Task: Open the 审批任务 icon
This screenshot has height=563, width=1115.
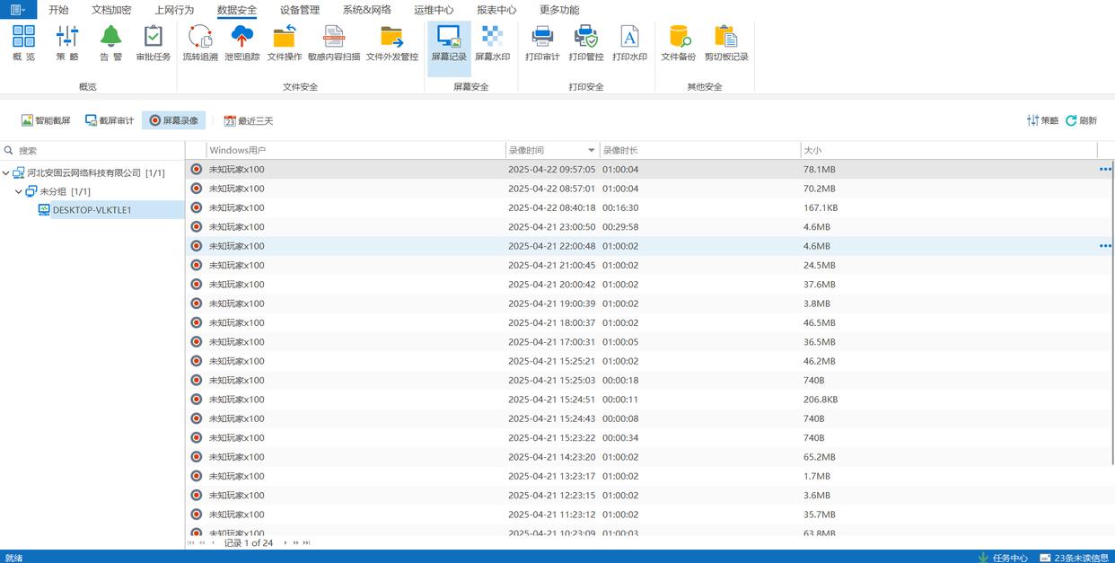Action: 154,42
